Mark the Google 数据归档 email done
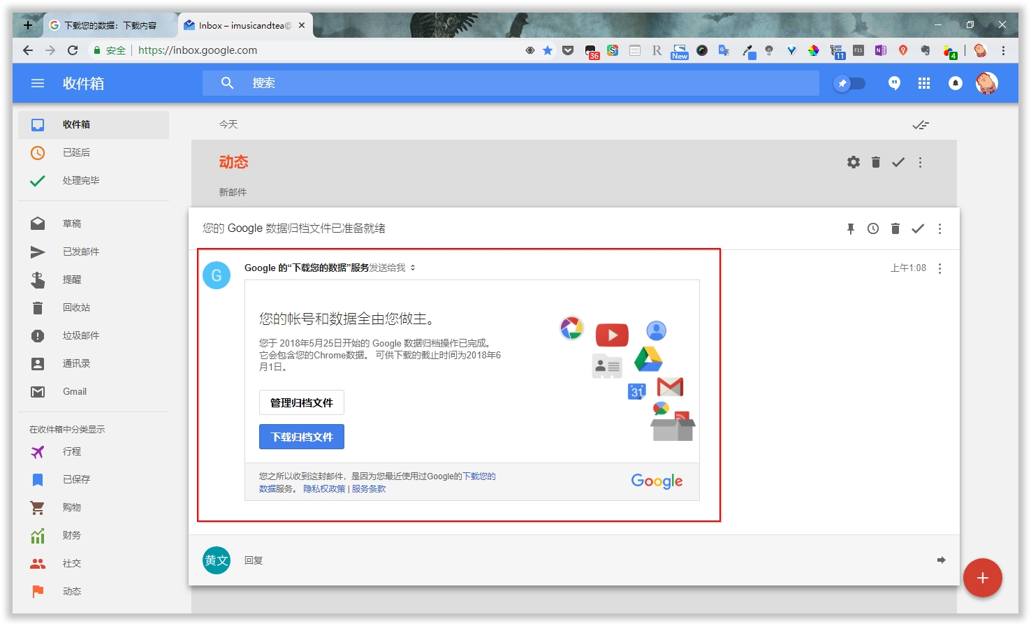1031x626 pixels. point(918,228)
